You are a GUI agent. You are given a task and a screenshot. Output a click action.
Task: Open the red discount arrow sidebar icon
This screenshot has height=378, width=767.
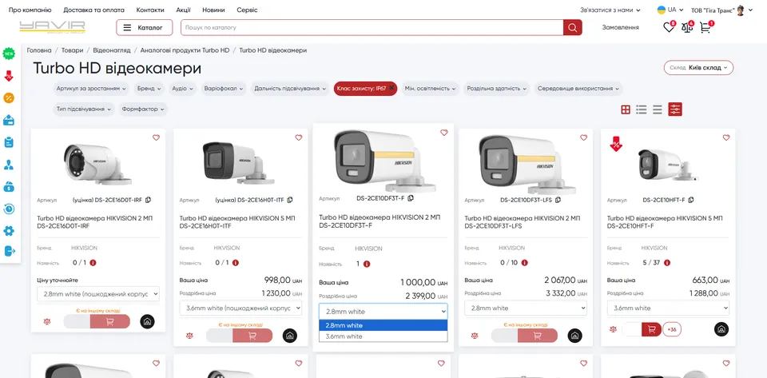(9, 76)
